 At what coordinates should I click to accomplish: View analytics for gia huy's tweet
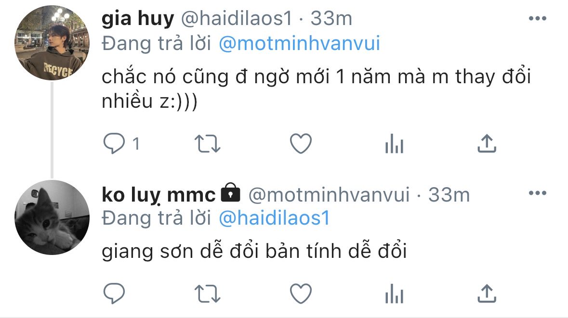click(394, 144)
